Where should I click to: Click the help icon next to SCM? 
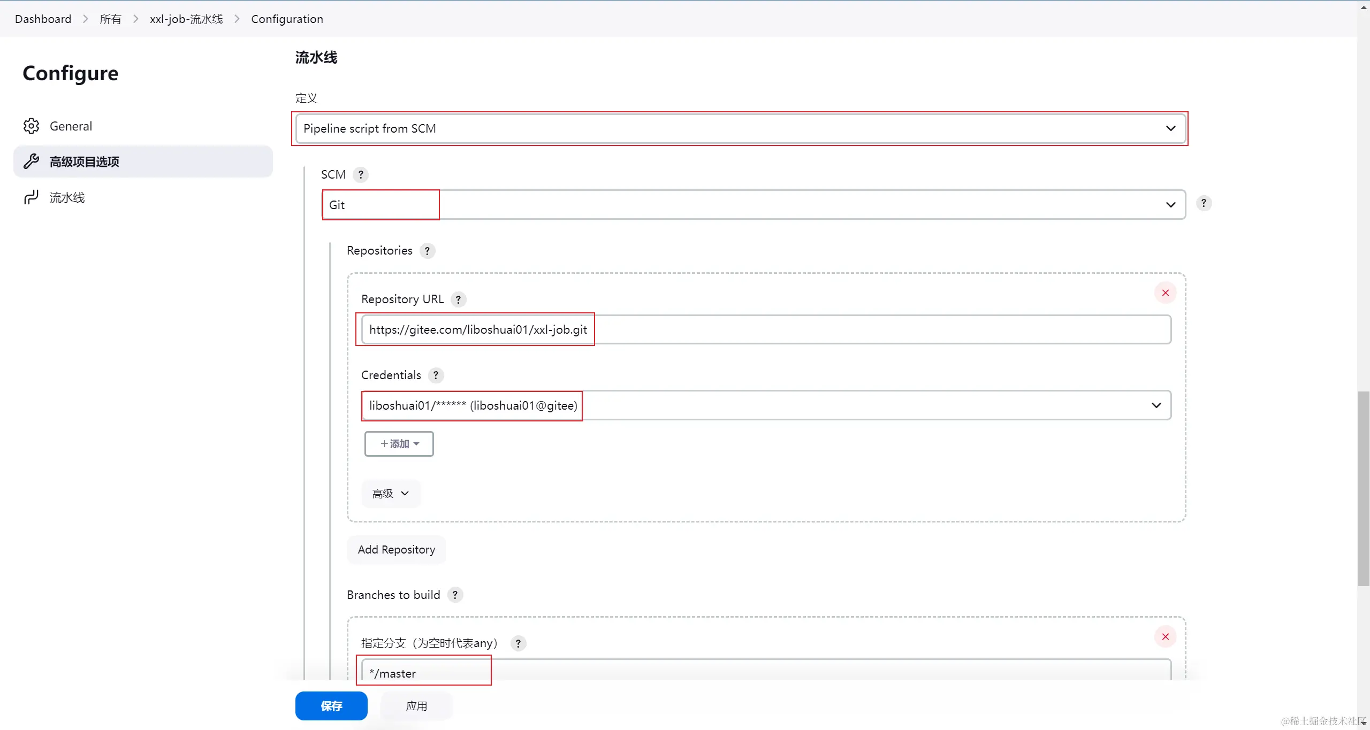(361, 175)
